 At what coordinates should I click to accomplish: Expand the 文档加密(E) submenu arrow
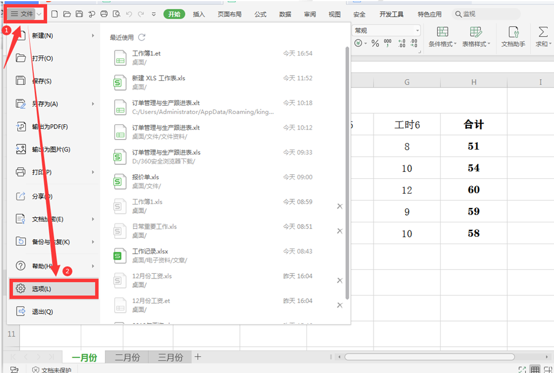(93, 219)
